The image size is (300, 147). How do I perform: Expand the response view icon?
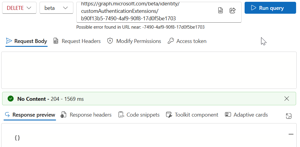(x=289, y=116)
